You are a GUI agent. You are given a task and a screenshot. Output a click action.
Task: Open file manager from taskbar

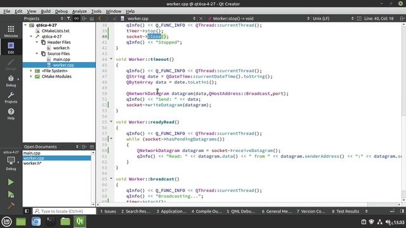click(x=65, y=222)
